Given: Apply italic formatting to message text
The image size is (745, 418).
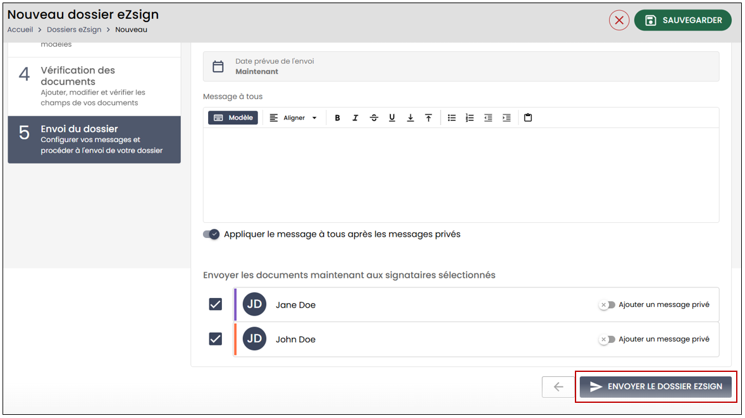Looking at the screenshot, I should click(x=355, y=117).
